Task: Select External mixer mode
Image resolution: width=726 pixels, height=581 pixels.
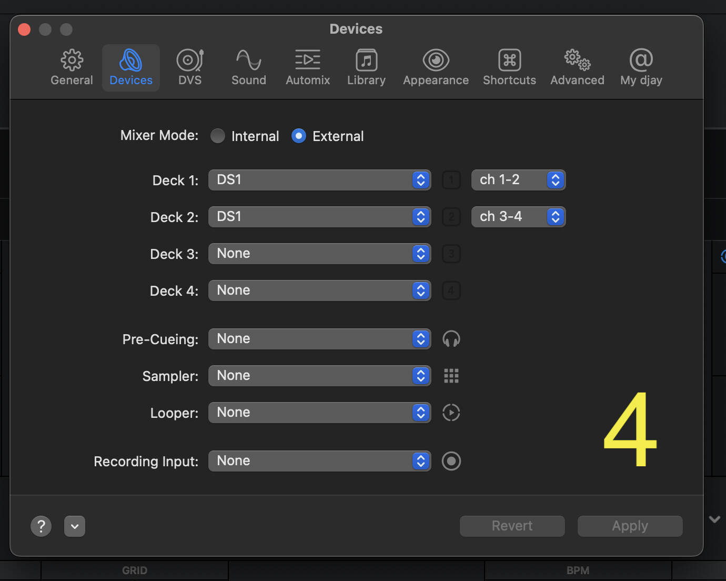Action: 299,136
